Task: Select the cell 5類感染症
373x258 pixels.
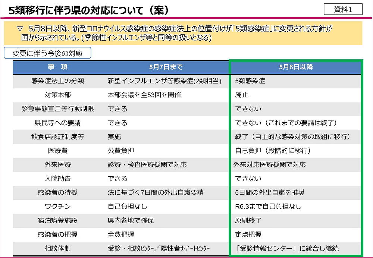Action: pos(250,81)
